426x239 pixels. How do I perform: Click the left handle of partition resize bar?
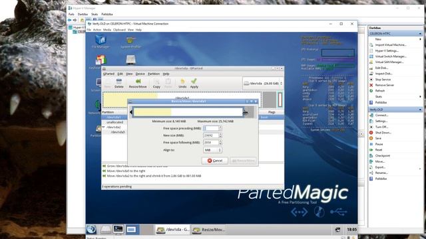[131, 112]
